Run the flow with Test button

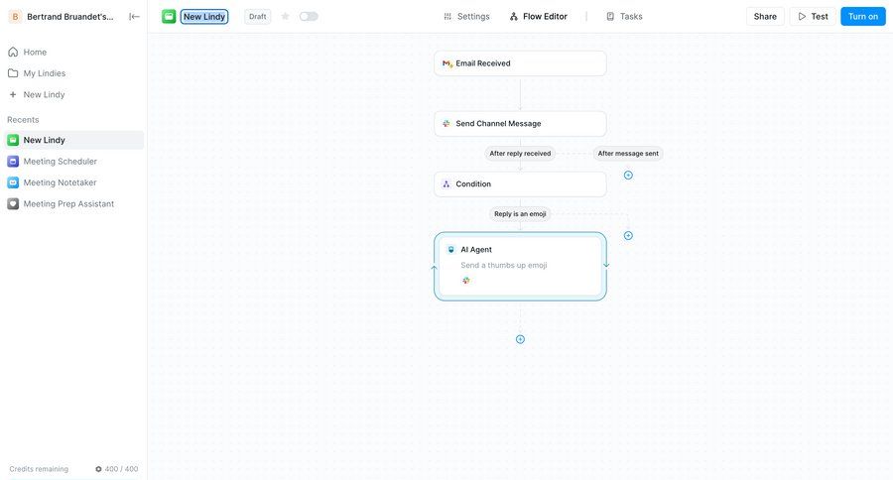[813, 17]
